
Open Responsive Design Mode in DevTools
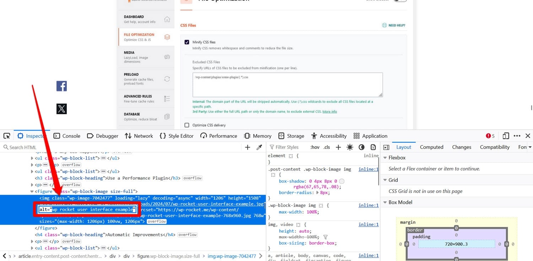point(506,136)
